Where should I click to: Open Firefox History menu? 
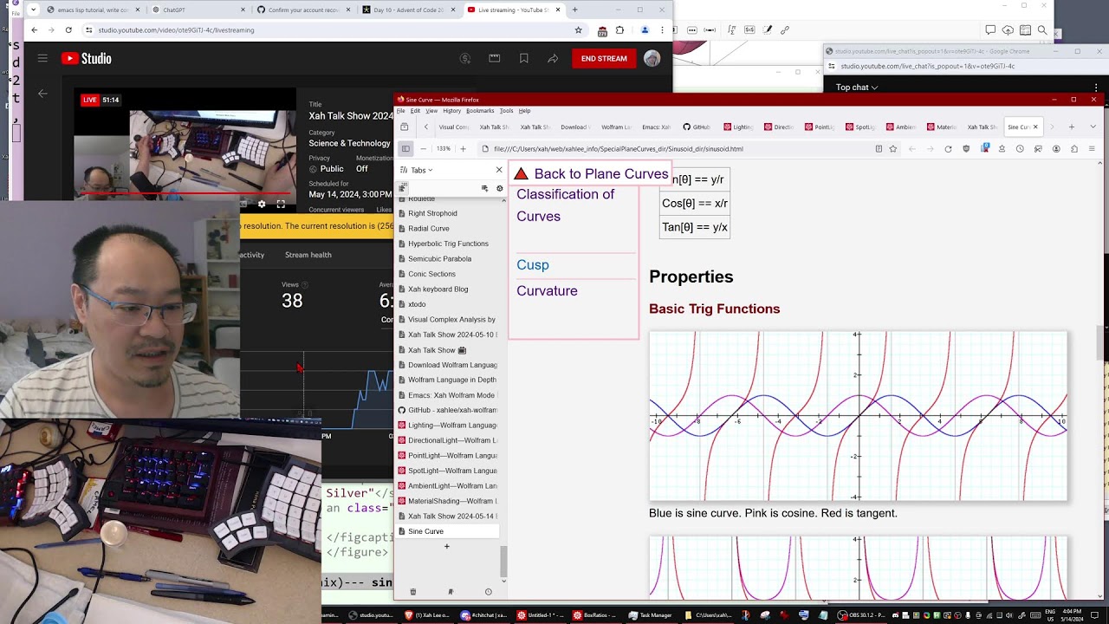[451, 111]
